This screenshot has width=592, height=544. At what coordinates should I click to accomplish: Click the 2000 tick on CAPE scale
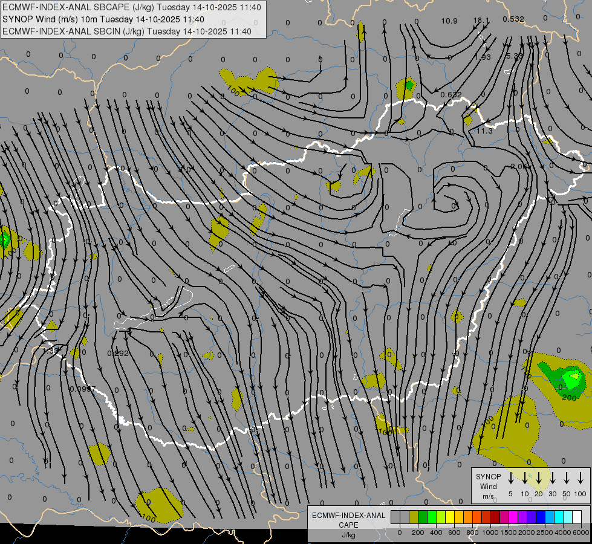pyautogui.click(x=526, y=533)
